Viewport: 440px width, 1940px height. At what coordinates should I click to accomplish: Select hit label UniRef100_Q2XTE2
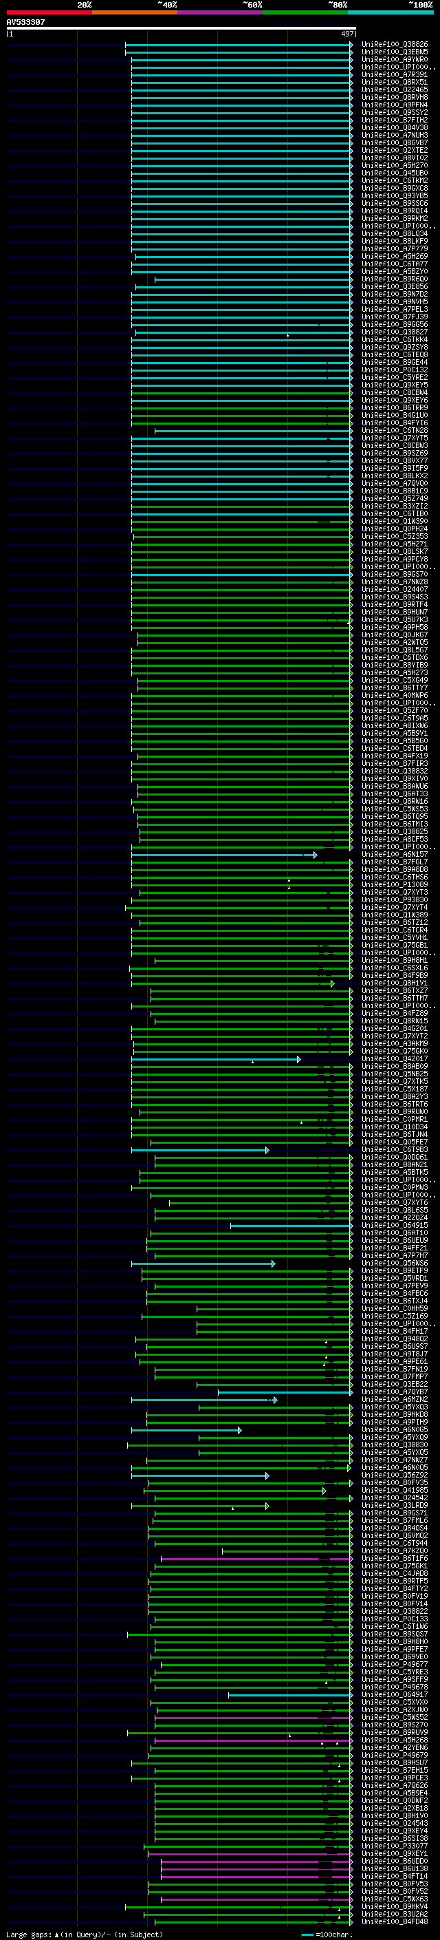(395, 150)
